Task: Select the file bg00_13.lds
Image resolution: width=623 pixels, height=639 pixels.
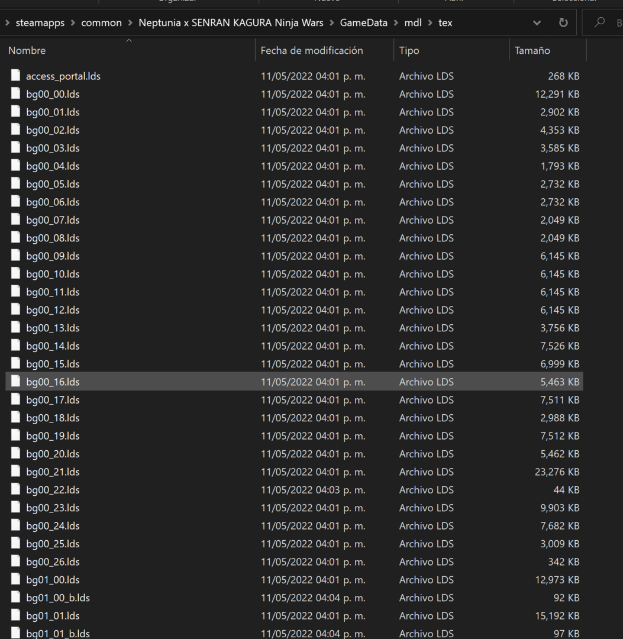Action: (x=53, y=328)
